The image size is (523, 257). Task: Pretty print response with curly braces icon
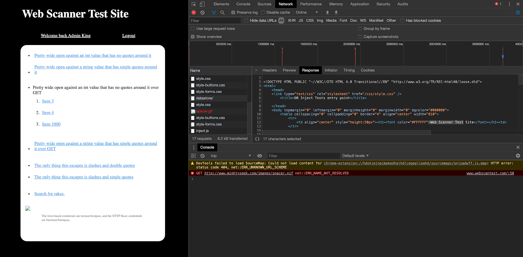pyautogui.click(x=257, y=139)
